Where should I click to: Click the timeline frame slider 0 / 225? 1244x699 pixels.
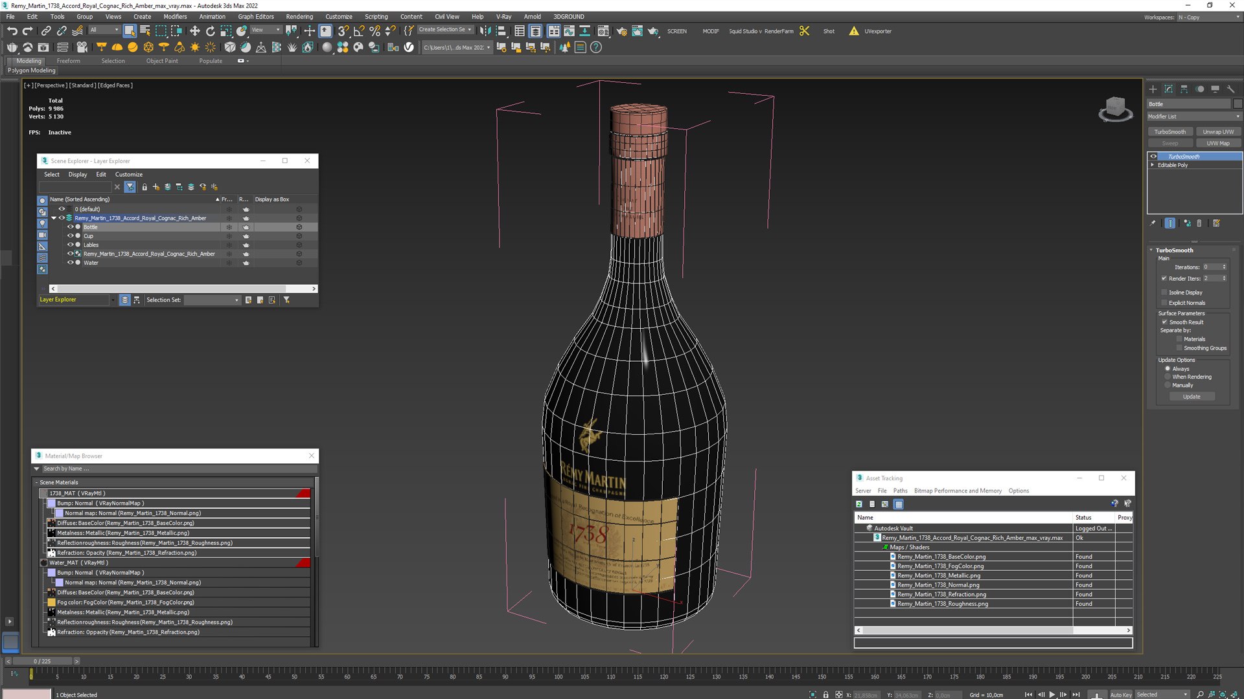(42, 661)
